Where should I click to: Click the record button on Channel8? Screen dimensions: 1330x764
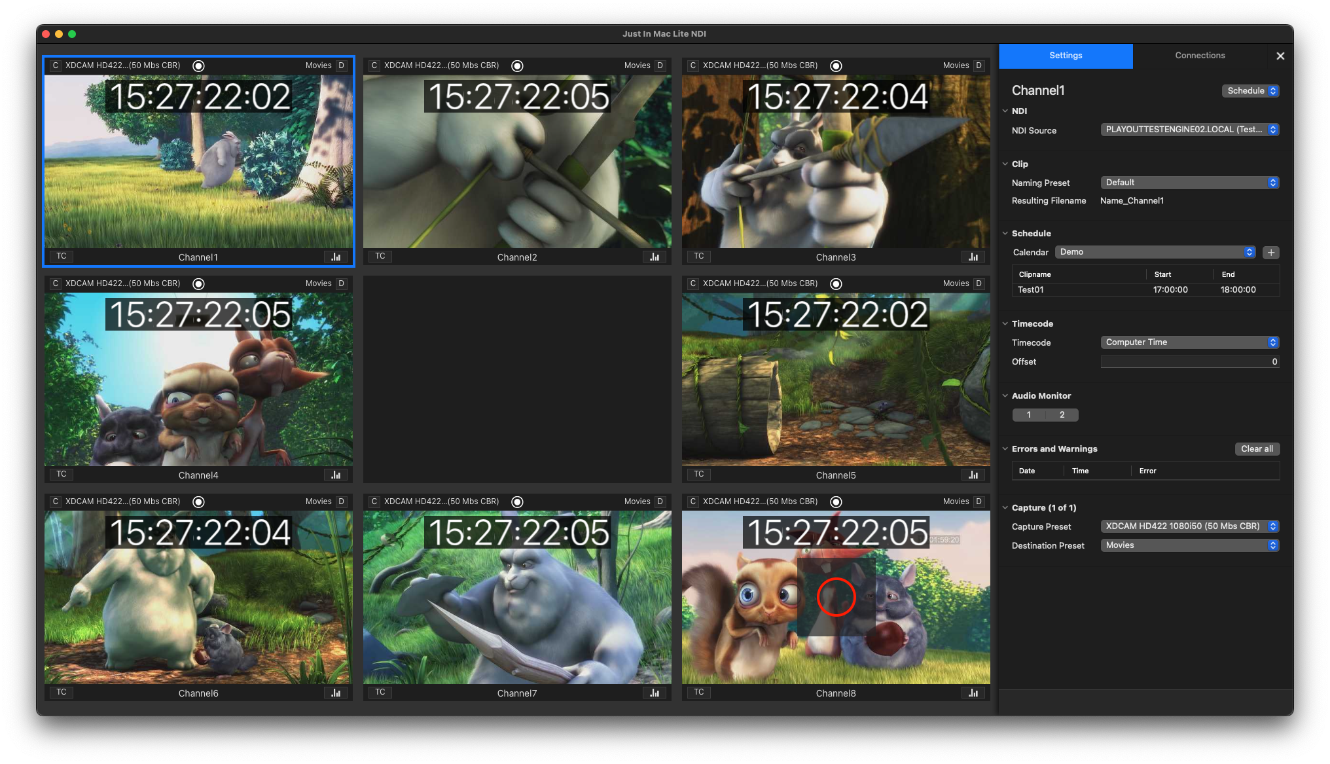(836, 501)
